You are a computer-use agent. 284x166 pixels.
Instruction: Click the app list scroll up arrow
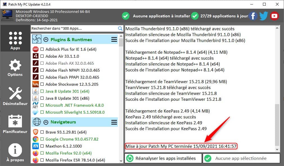pyautogui.click(x=121, y=36)
